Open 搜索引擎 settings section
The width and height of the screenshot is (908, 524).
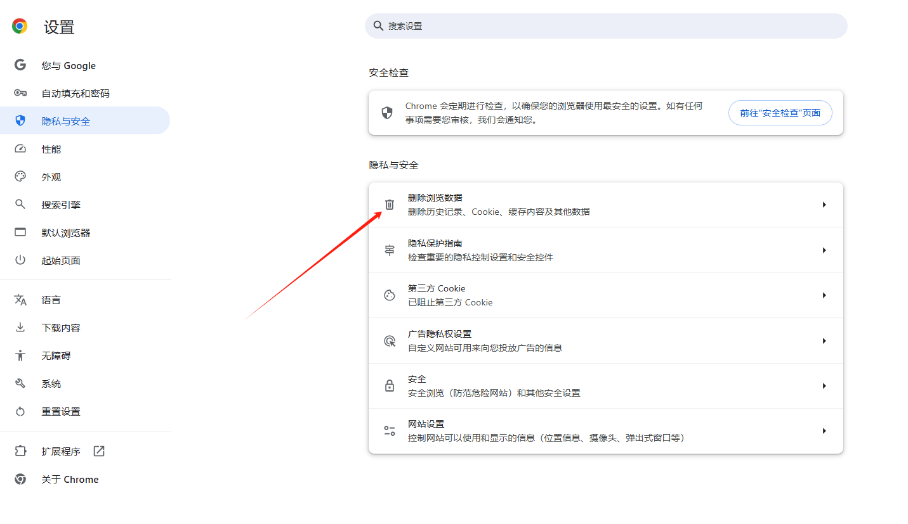click(85, 205)
